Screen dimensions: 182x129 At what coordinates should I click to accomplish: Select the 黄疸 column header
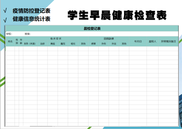click(x=53, y=44)
